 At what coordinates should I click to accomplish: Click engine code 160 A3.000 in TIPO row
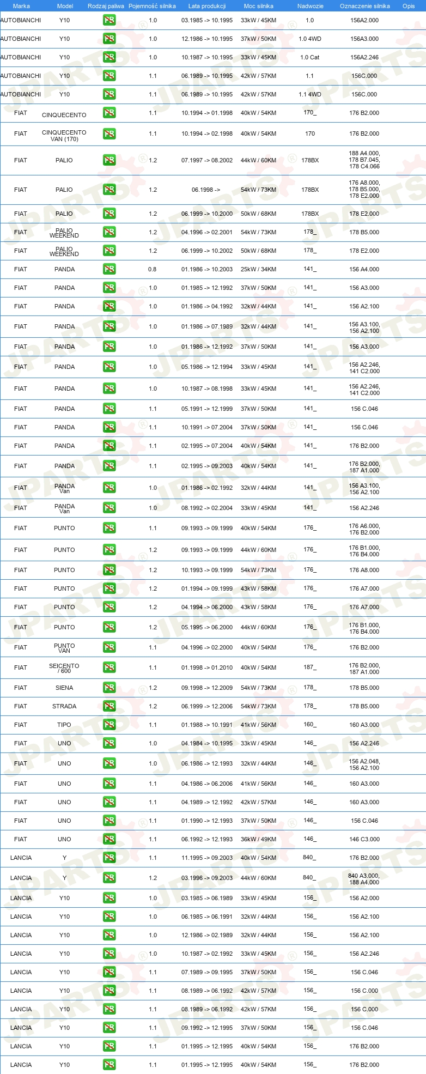364,725
